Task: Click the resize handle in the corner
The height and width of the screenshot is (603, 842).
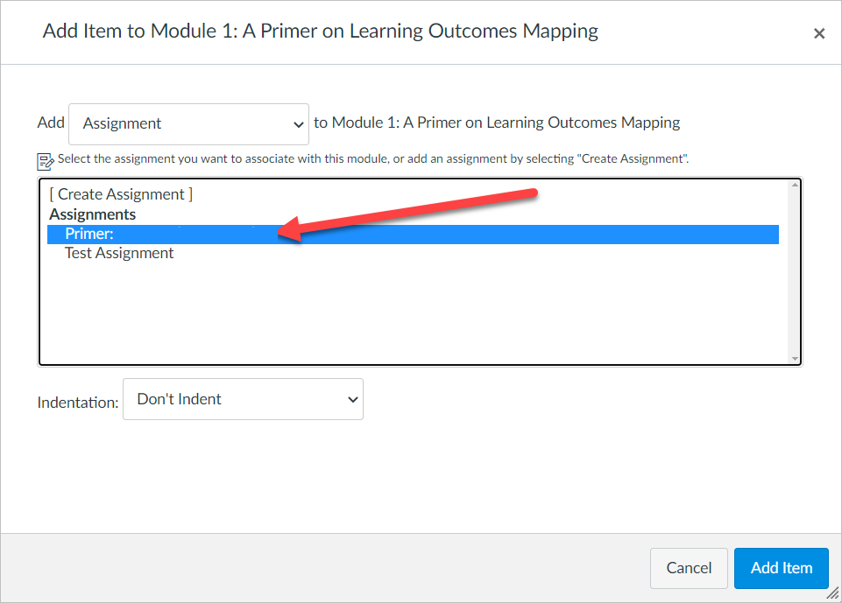Action: [x=832, y=594]
